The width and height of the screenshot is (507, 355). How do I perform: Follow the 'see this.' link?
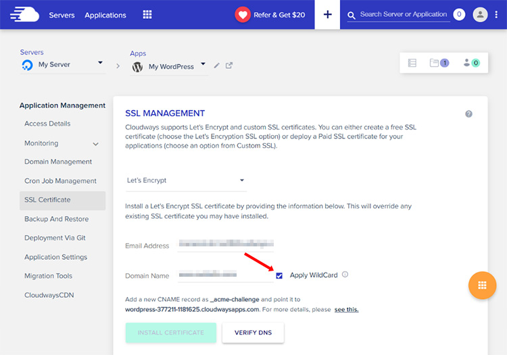pyautogui.click(x=346, y=310)
